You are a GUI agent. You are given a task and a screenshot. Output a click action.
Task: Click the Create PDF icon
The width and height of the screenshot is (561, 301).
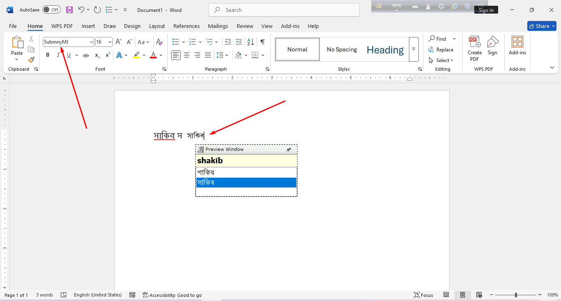475,49
